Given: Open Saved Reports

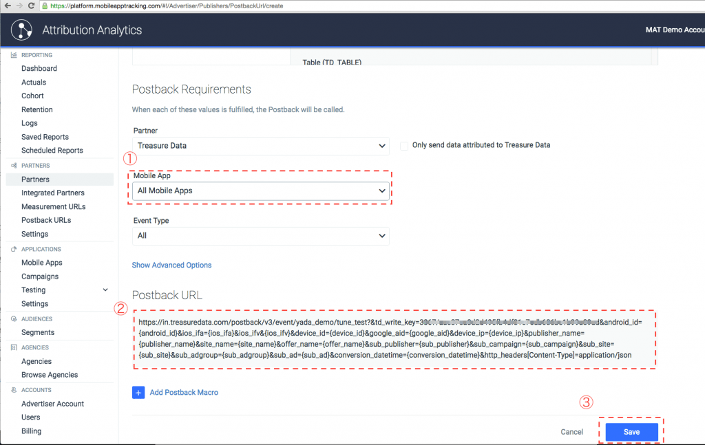Looking at the screenshot, I should (45, 137).
